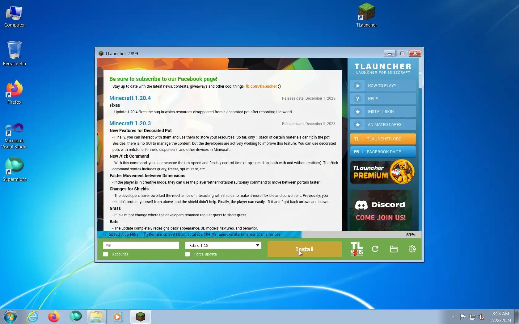The image size is (519, 324).
Task: Open the Windows Start menu
Action: (x=10, y=317)
